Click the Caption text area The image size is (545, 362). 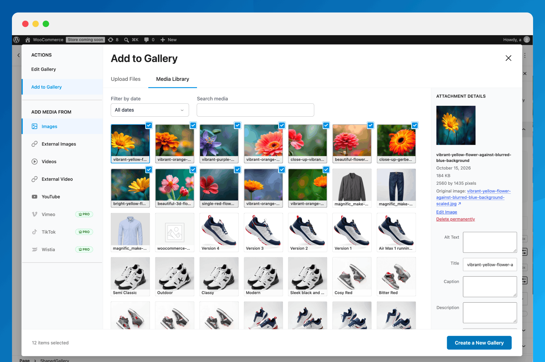[x=490, y=287]
